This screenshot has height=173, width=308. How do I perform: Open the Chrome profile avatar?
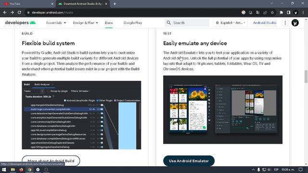tap(295, 12)
